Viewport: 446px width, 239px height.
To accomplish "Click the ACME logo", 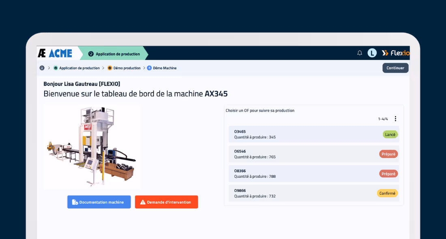I will [x=55, y=53].
